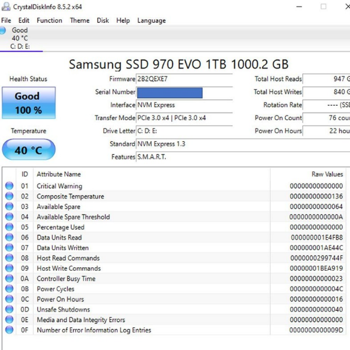The height and width of the screenshot is (350, 350).
Task: Click the Standard field NVM Express 1.3
Action: tap(243, 144)
